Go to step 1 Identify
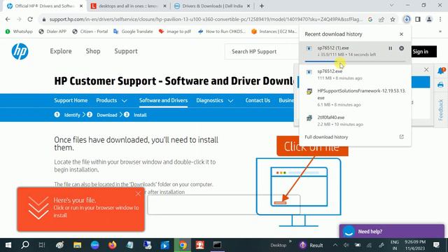This screenshot has width=448, height=252. (67, 115)
